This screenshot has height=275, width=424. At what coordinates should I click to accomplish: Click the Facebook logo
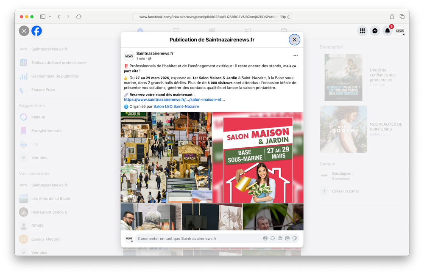(x=36, y=30)
